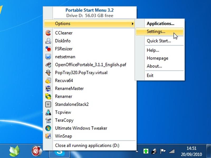
Task: Launch CCleaner from the list
Action: (64, 33)
